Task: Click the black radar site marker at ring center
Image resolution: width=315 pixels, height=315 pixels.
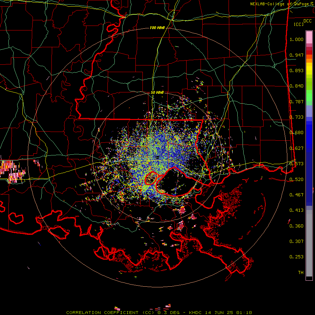Action: (x=158, y=158)
